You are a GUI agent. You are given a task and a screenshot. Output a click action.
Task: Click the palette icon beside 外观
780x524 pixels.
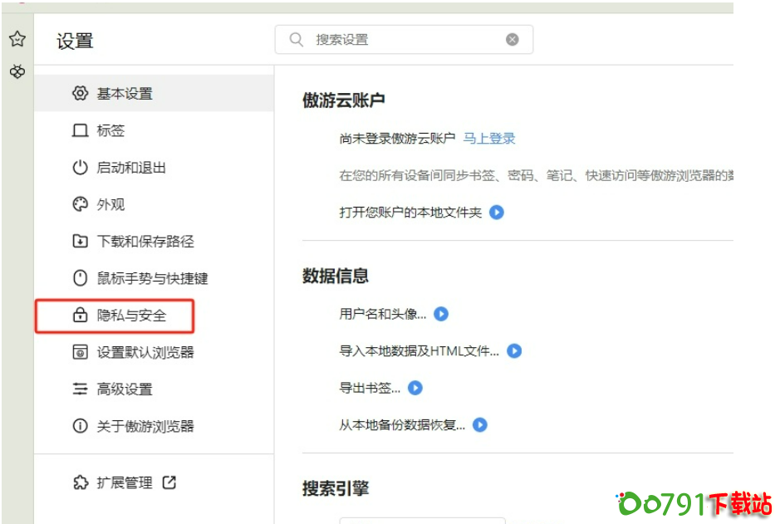[80, 204]
